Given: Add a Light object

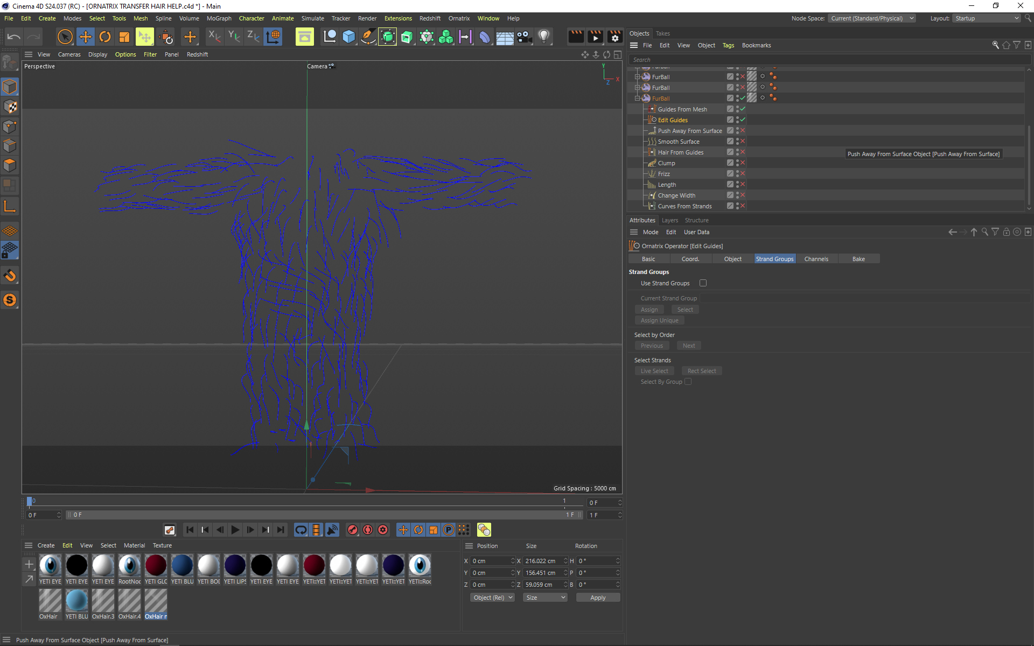Looking at the screenshot, I should tap(544, 37).
